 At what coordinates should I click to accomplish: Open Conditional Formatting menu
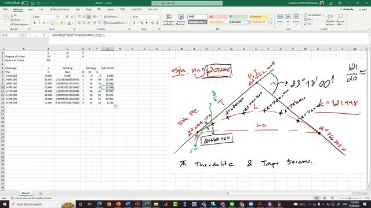click(169, 19)
